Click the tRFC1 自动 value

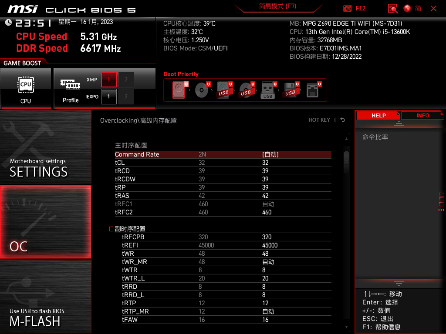pos(268,204)
